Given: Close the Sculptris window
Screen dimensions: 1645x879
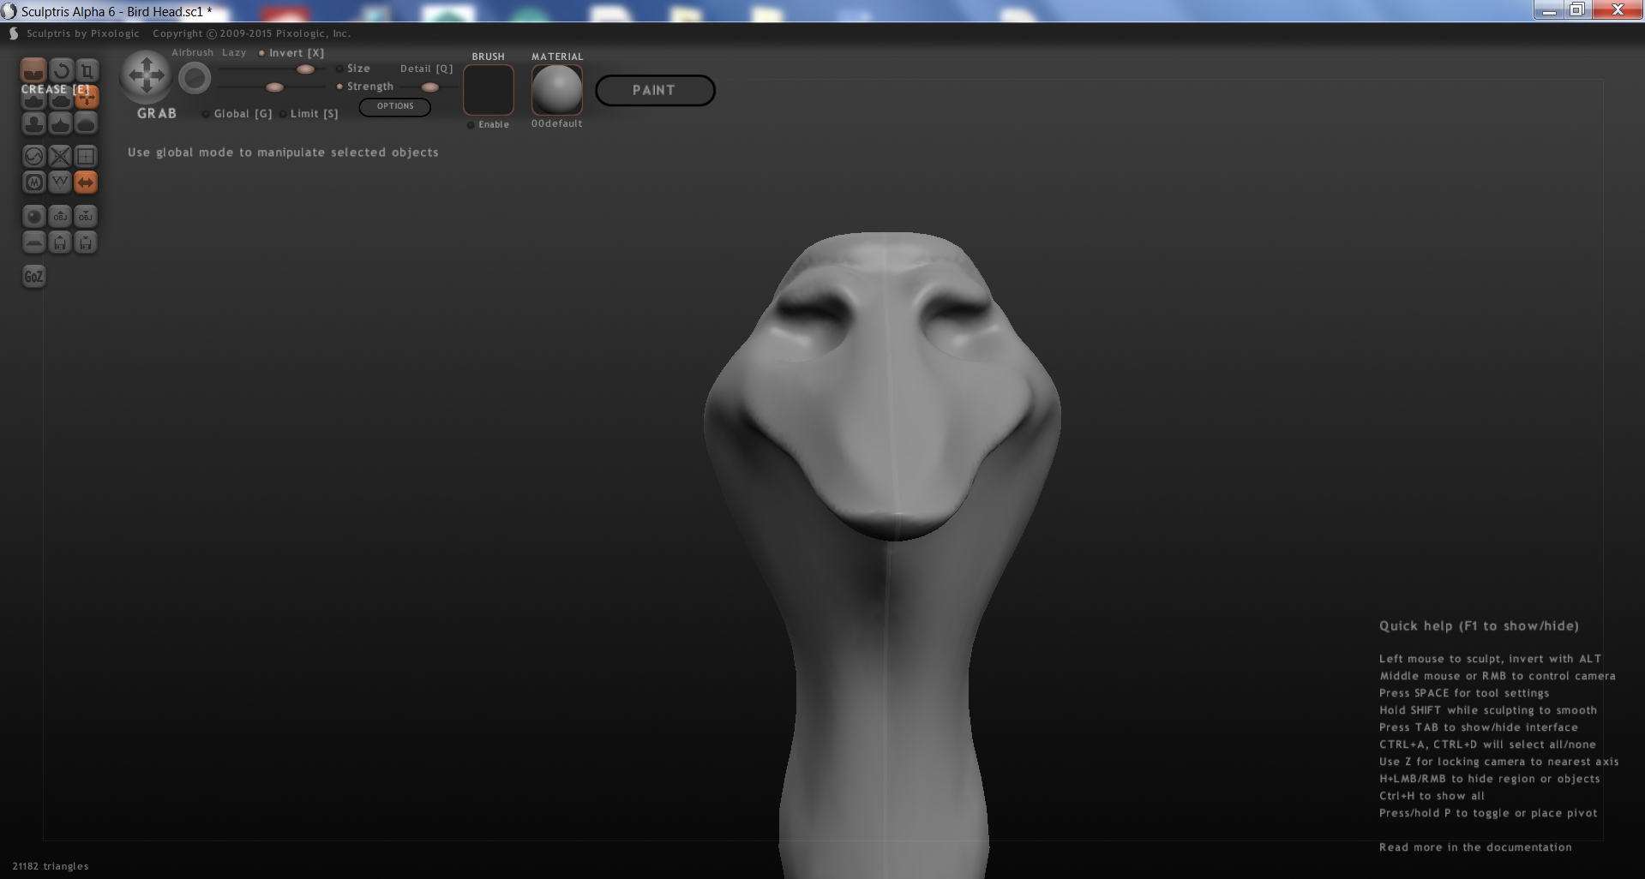Looking at the screenshot, I should [1618, 10].
